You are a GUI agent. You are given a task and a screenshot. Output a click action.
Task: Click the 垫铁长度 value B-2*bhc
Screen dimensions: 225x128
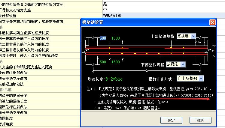coord(114,79)
